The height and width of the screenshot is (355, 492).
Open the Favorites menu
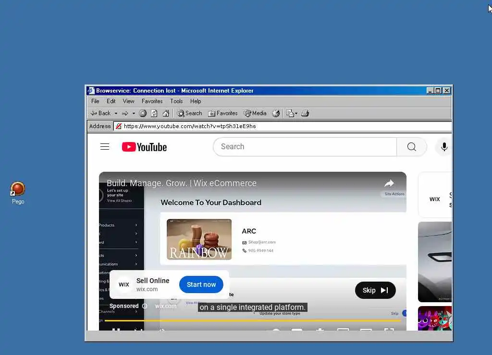click(x=152, y=101)
